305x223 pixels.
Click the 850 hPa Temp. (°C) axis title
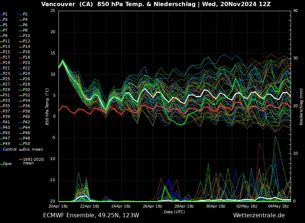point(47,106)
